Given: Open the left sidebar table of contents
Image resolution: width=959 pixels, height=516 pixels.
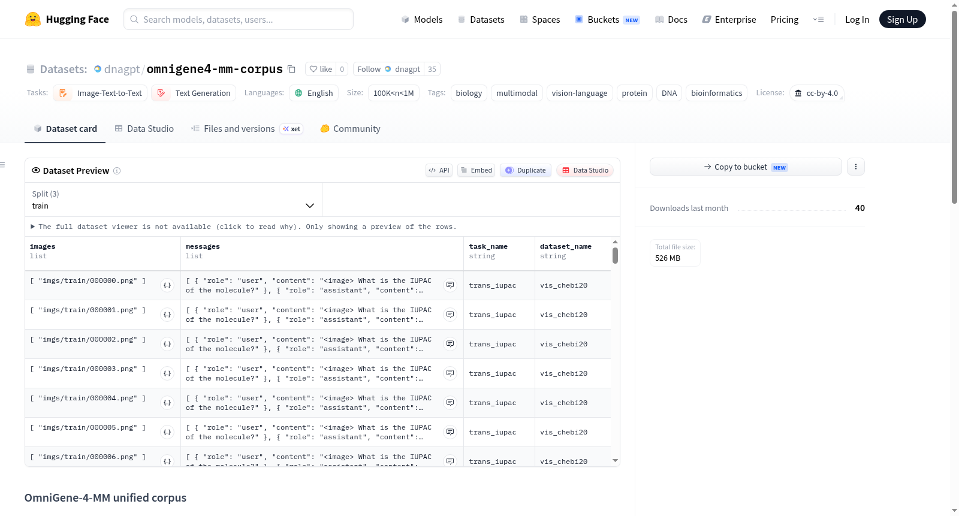Looking at the screenshot, I should [x=2, y=165].
